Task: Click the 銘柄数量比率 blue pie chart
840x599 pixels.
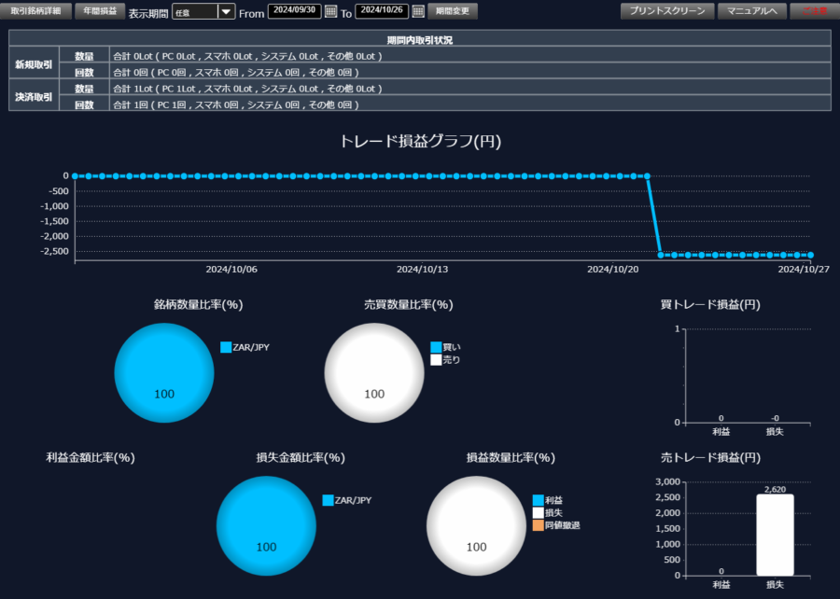Action: pos(164,372)
